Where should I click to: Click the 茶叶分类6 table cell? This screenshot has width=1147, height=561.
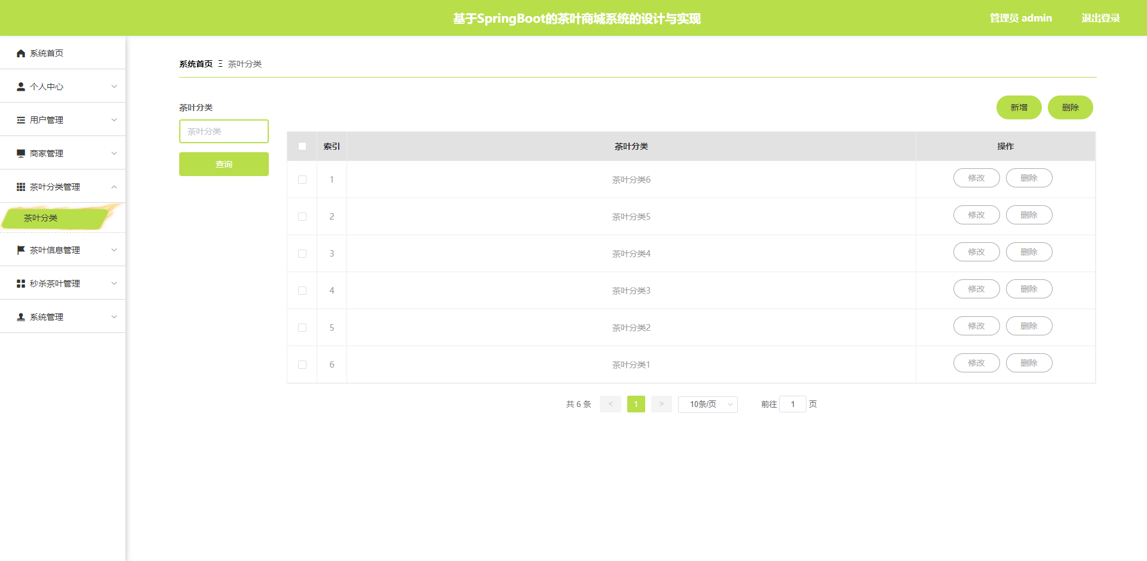[x=631, y=180]
